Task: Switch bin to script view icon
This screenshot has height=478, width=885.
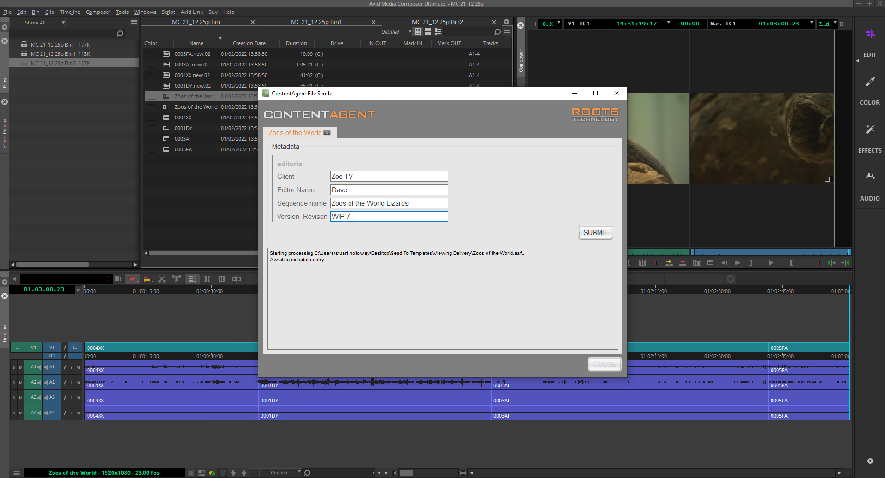Action: pos(438,31)
